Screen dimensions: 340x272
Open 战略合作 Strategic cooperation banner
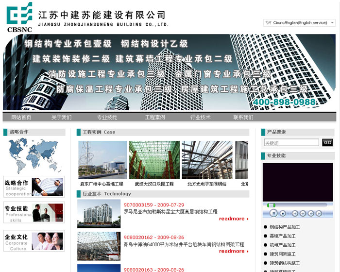34,187
